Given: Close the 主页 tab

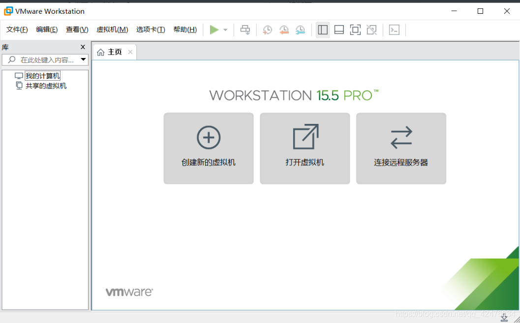Looking at the screenshot, I should (x=130, y=52).
